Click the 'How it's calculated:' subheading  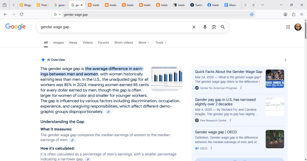pyautogui.click(x=57, y=148)
